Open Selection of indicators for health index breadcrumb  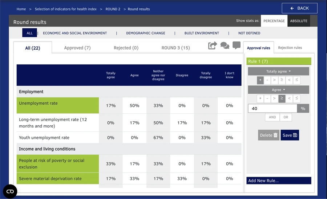click(66, 9)
